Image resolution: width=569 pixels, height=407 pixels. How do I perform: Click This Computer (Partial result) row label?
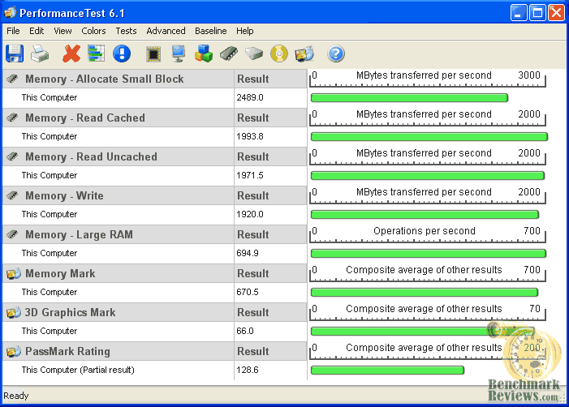[x=78, y=370]
